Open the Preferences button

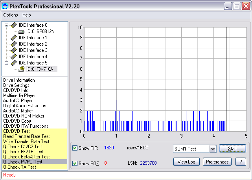click(217, 162)
